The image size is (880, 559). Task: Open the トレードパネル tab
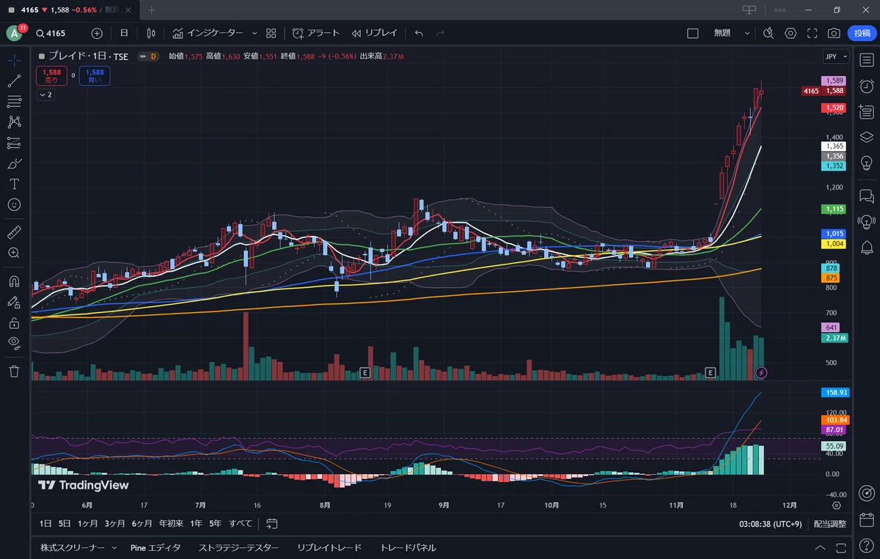(408, 547)
